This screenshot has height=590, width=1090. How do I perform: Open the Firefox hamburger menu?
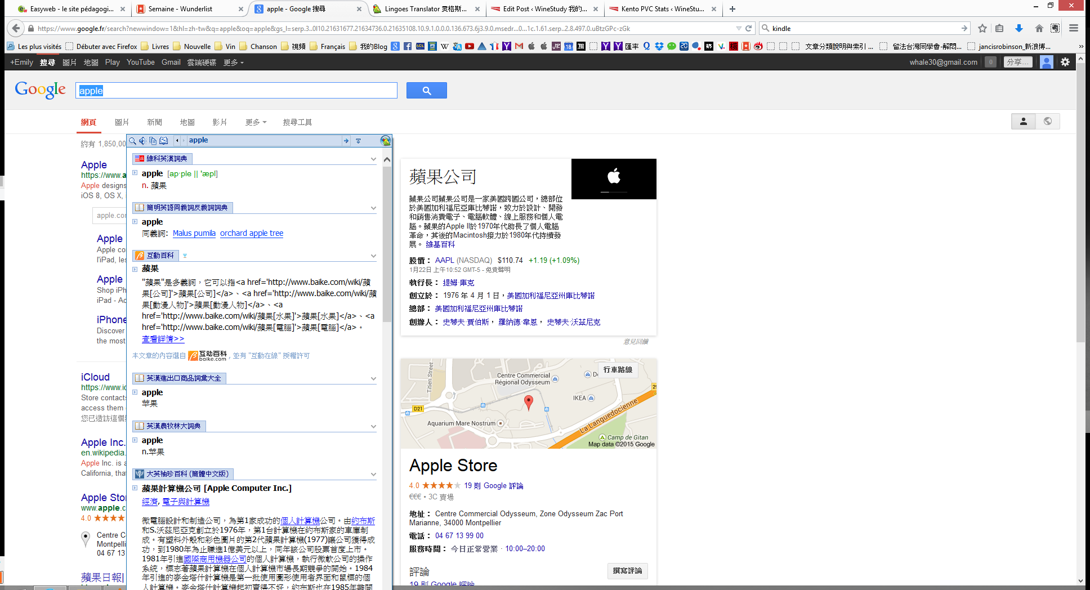(x=1074, y=28)
